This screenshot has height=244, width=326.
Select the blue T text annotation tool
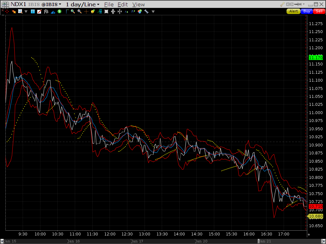33,12
